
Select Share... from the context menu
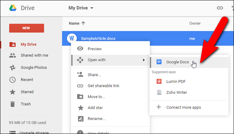tap(111, 75)
